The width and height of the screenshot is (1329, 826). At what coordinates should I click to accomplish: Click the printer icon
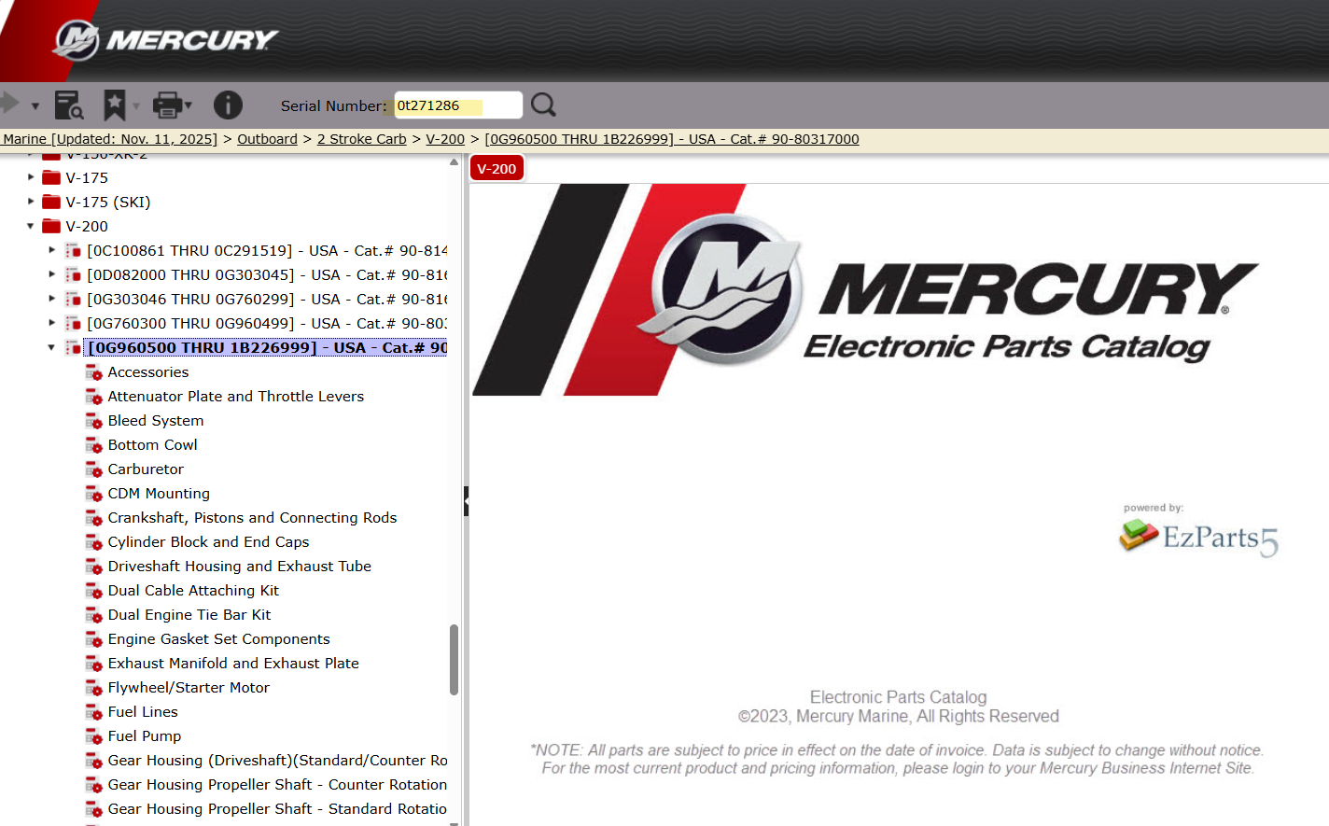coord(167,105)
